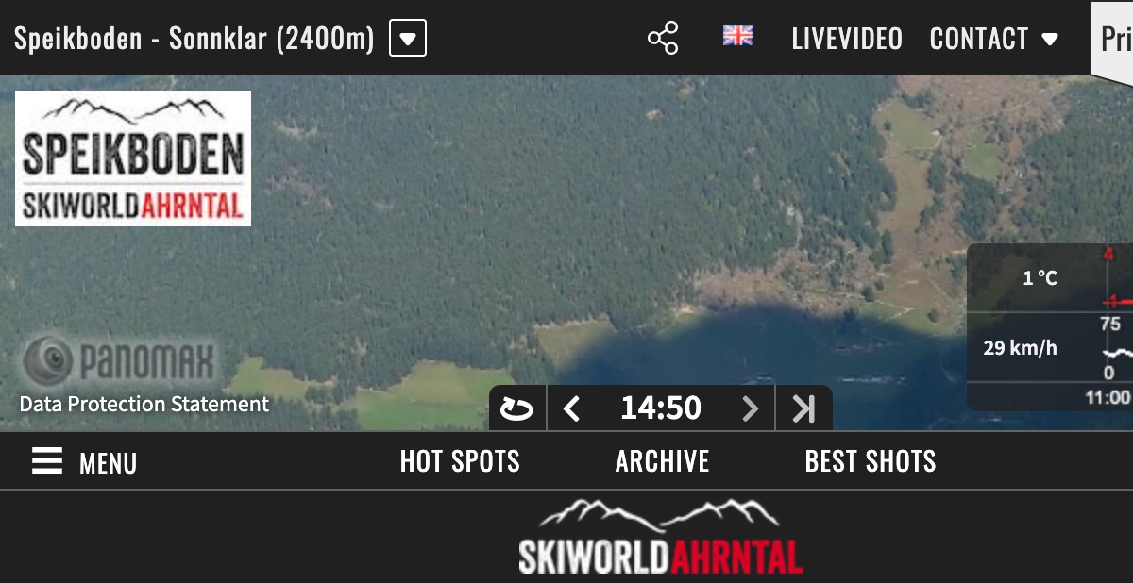Image resolution: width=1133 pixels, height=583 pixels.
Task: Open the camera selection dropdown beside Sonnklar title
Action: point(408,38)
